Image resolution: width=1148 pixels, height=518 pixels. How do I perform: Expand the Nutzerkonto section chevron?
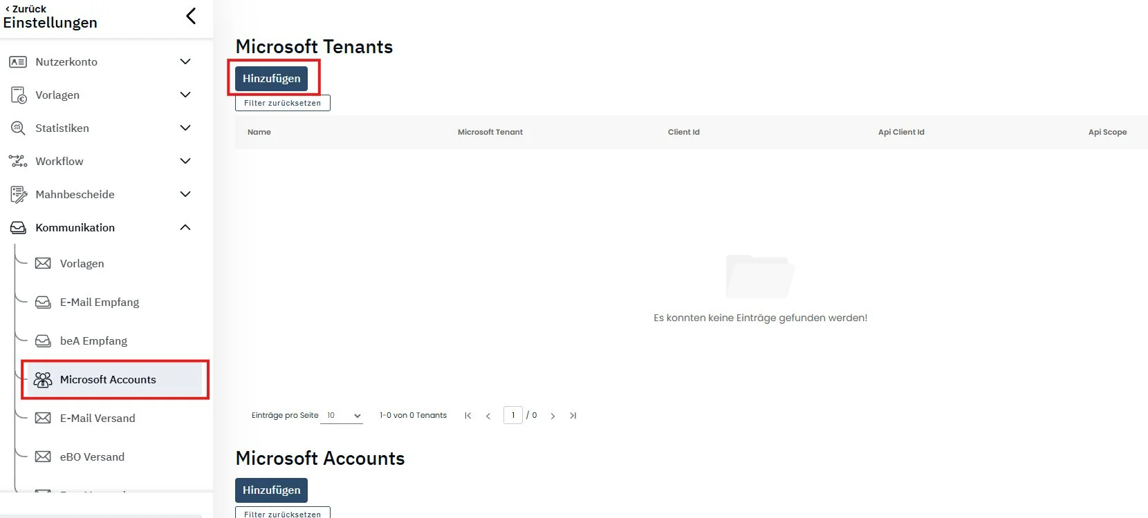point(185,61)
